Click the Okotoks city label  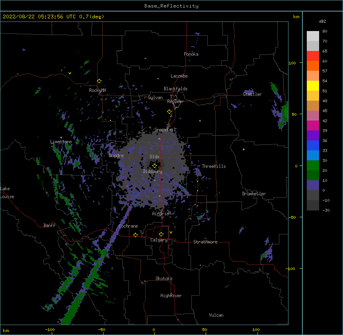(x=164, y=279)
